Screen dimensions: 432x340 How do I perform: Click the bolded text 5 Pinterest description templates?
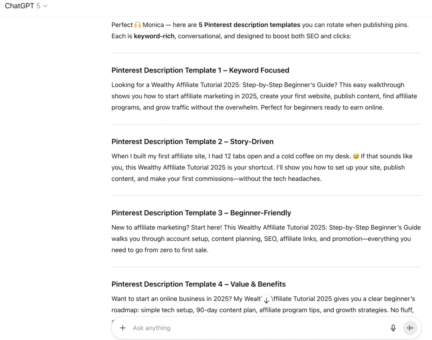click(250, 25)
